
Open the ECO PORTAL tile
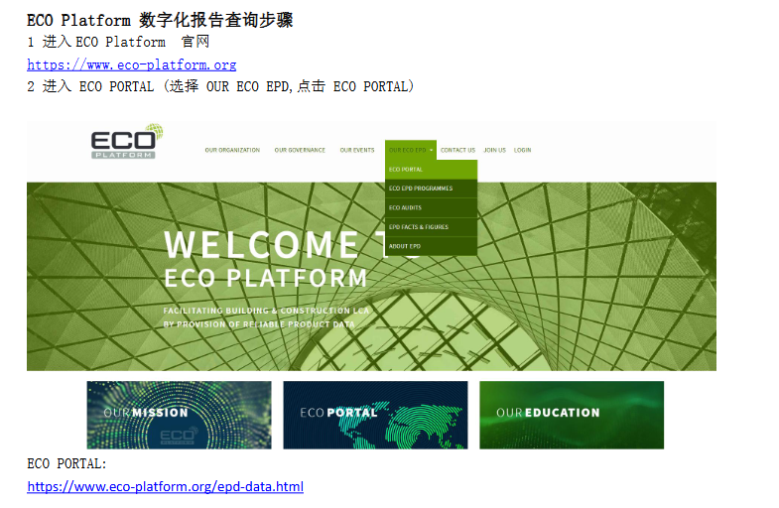click(x=375, y=415)
